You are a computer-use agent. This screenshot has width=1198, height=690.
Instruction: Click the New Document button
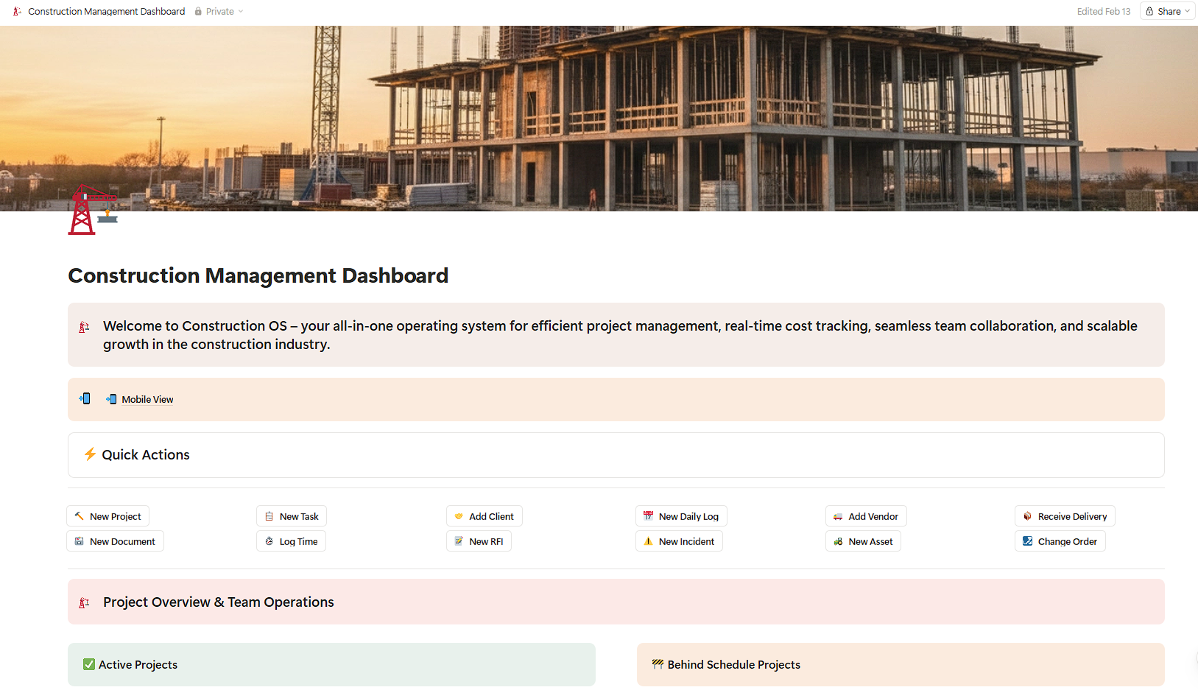[116, 541]
